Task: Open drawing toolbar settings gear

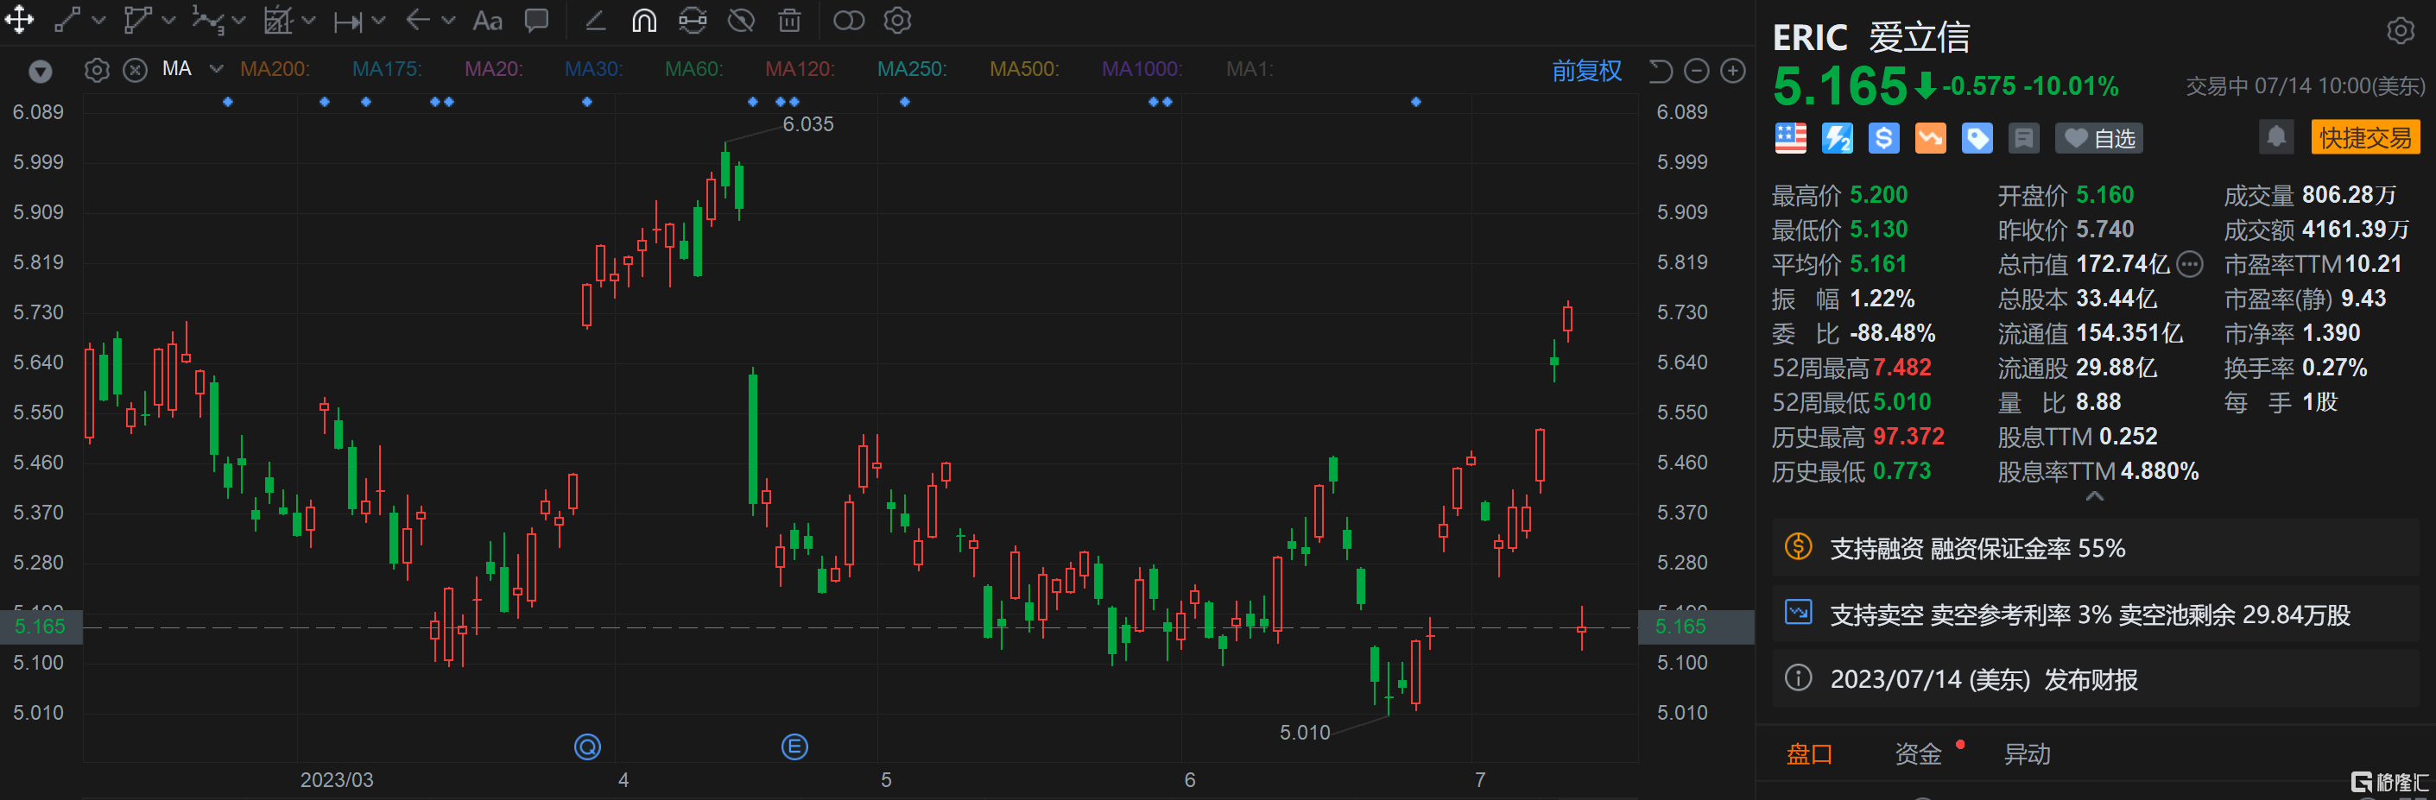Action: pos(896,20)
